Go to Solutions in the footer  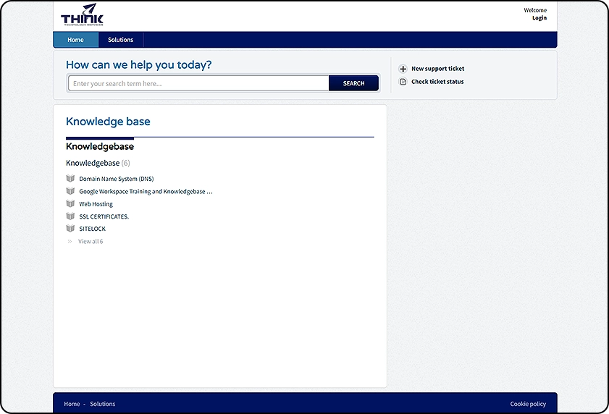tap(102, 404)
